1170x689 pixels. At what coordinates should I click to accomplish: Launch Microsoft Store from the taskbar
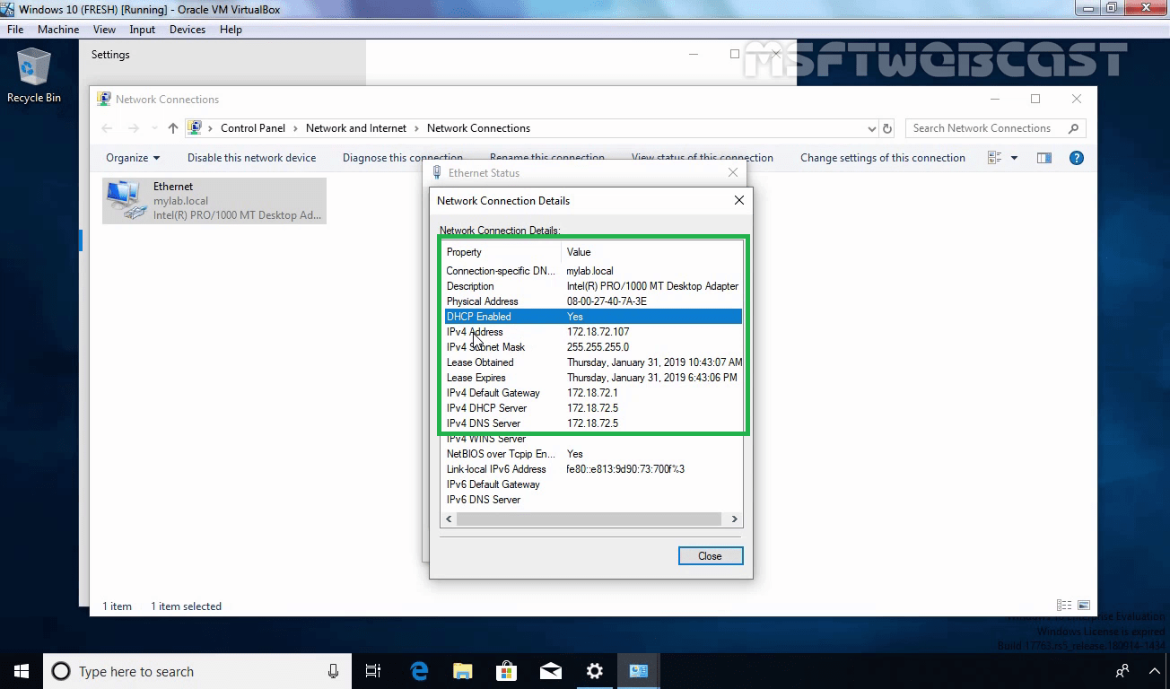click(x=506, y=671)
